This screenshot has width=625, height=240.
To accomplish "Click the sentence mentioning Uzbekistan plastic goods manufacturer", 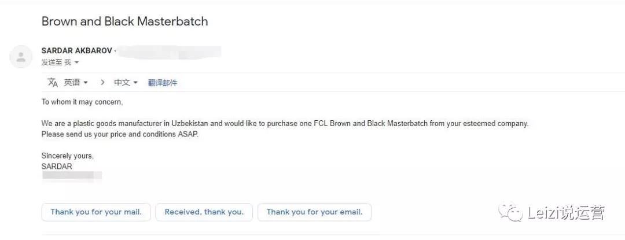I will tap(285, 123).
